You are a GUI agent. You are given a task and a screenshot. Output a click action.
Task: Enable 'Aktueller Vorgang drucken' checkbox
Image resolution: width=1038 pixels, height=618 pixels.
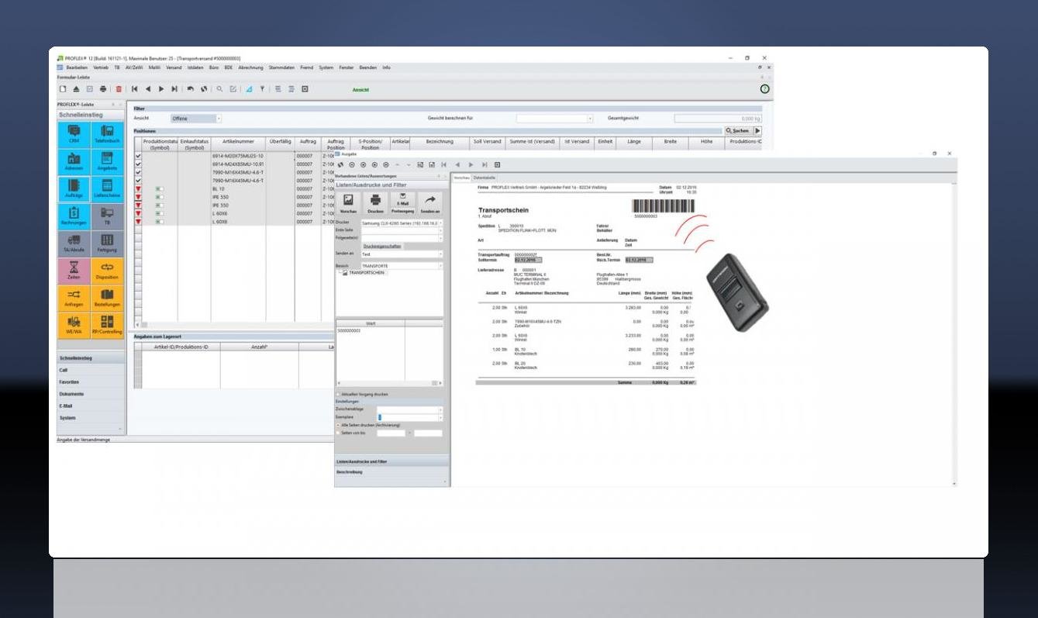click(x=339, y=394)
